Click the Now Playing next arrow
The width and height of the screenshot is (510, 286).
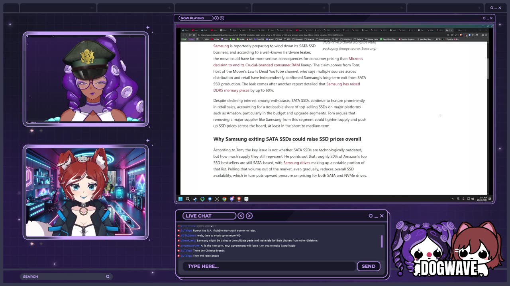pos(222,18)
